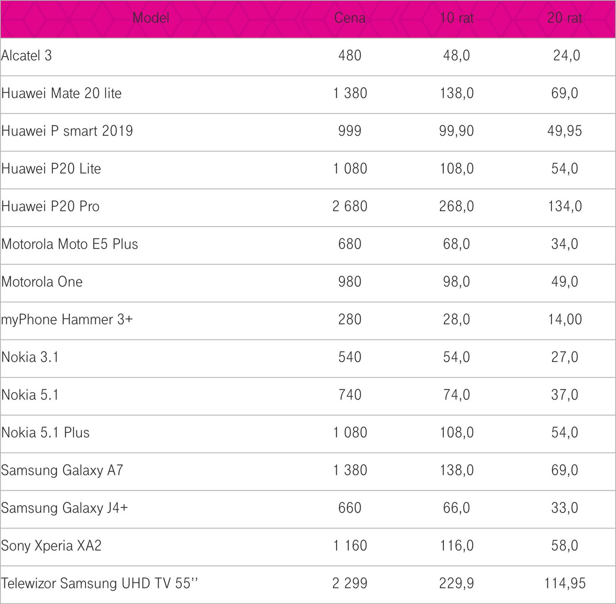Click the 58,0 installment value
616x604 pixels.
tap(565, 546)
